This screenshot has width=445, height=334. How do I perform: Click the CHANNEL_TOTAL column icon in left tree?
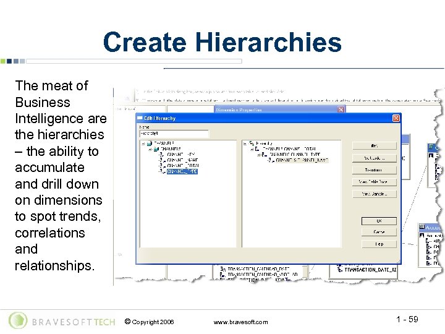point(162,166)
